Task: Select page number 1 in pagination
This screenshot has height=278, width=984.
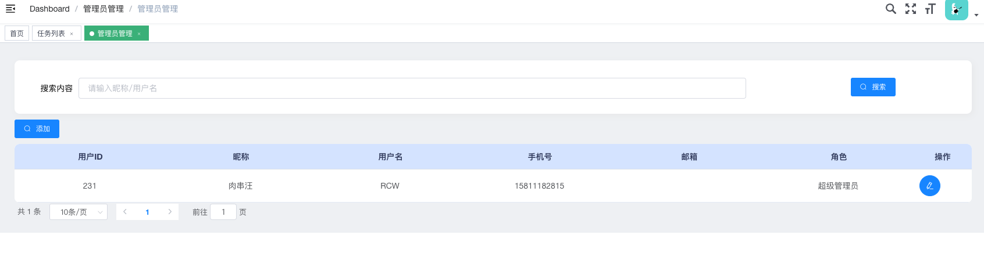Action: 147,212
